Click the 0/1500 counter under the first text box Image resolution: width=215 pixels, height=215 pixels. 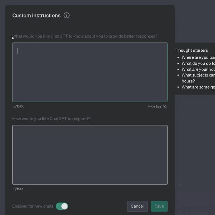pyautogui.click(x=19, y=106)
